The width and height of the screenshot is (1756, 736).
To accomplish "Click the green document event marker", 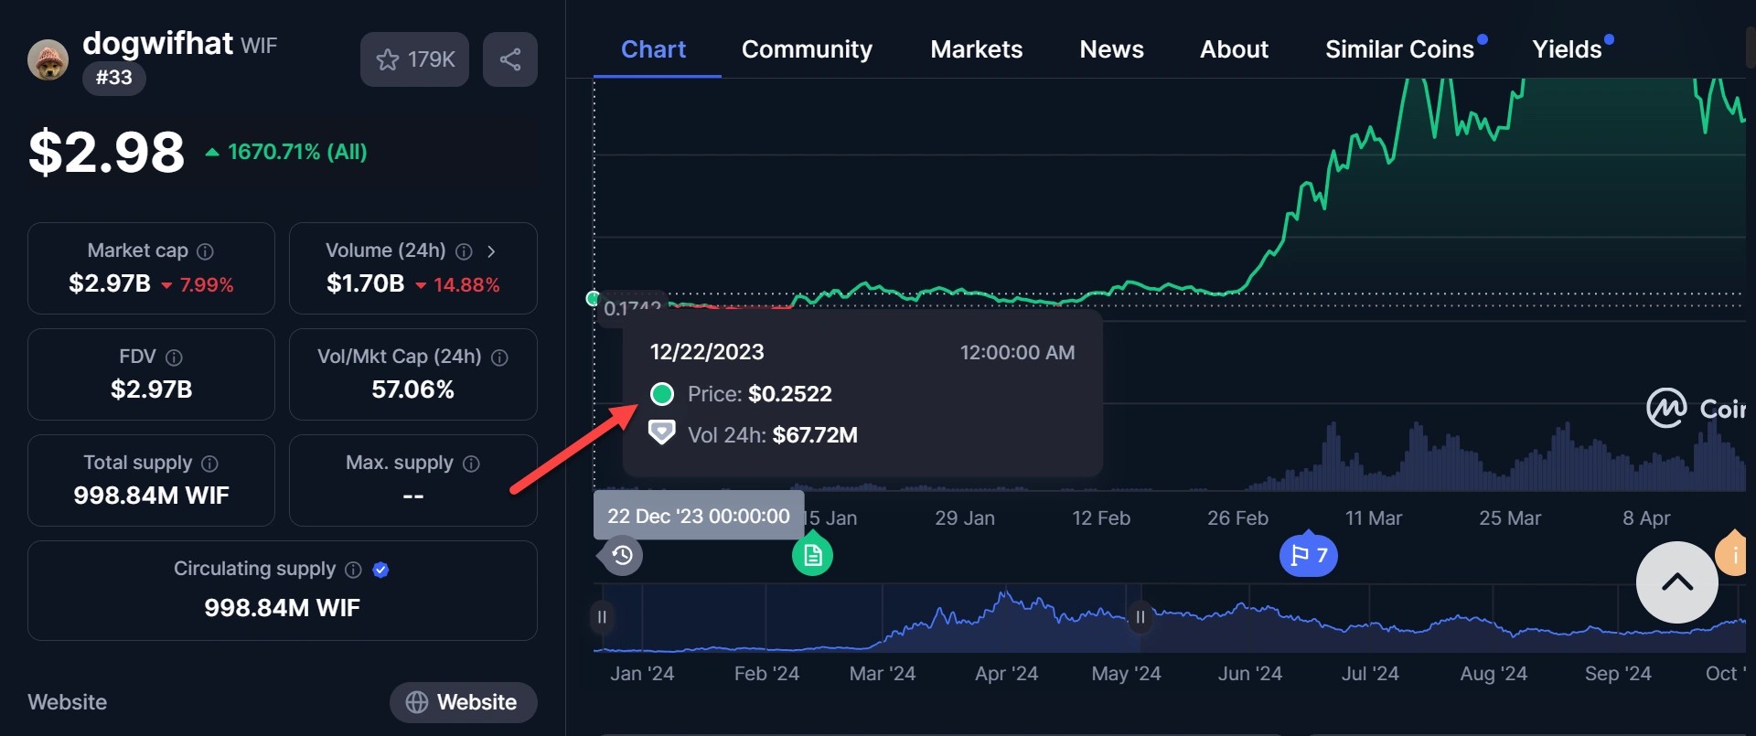I will point(812,555).
